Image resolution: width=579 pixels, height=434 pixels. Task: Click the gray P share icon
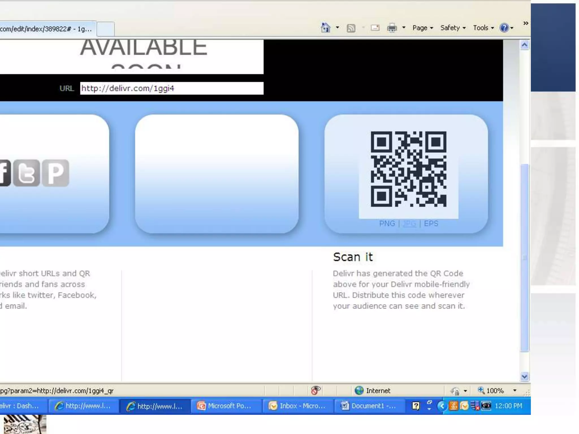55,173
